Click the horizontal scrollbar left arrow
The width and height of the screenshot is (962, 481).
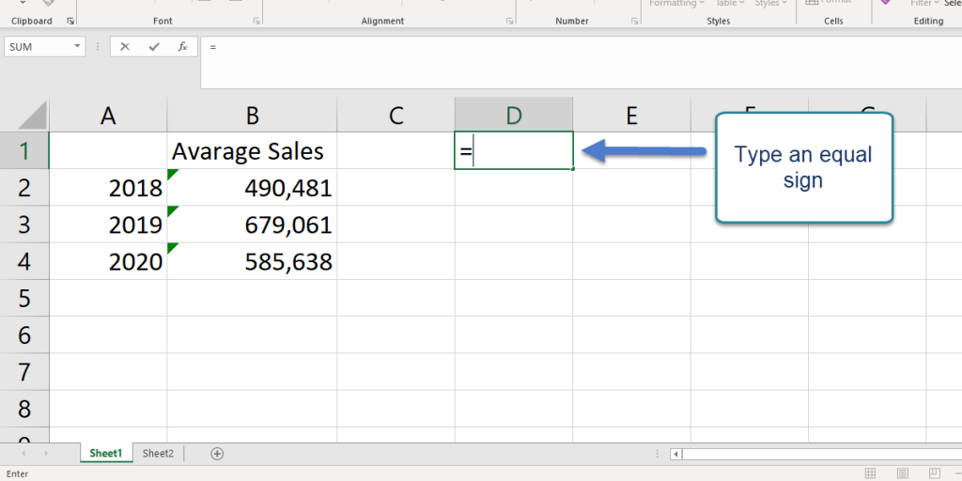(x=675, y=455)
